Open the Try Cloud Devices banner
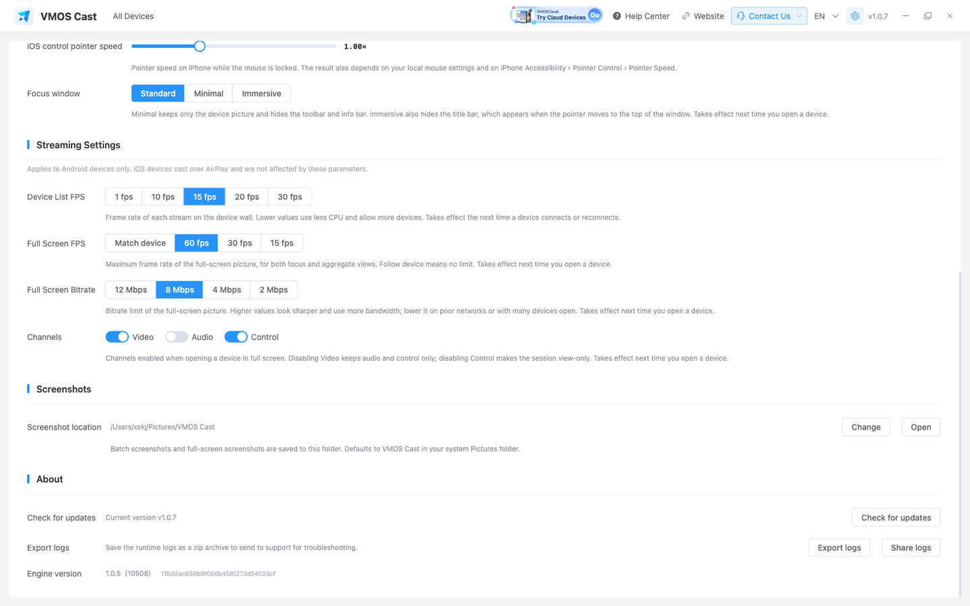The height and width of the screenshot is (606, 970). point(556,15)
